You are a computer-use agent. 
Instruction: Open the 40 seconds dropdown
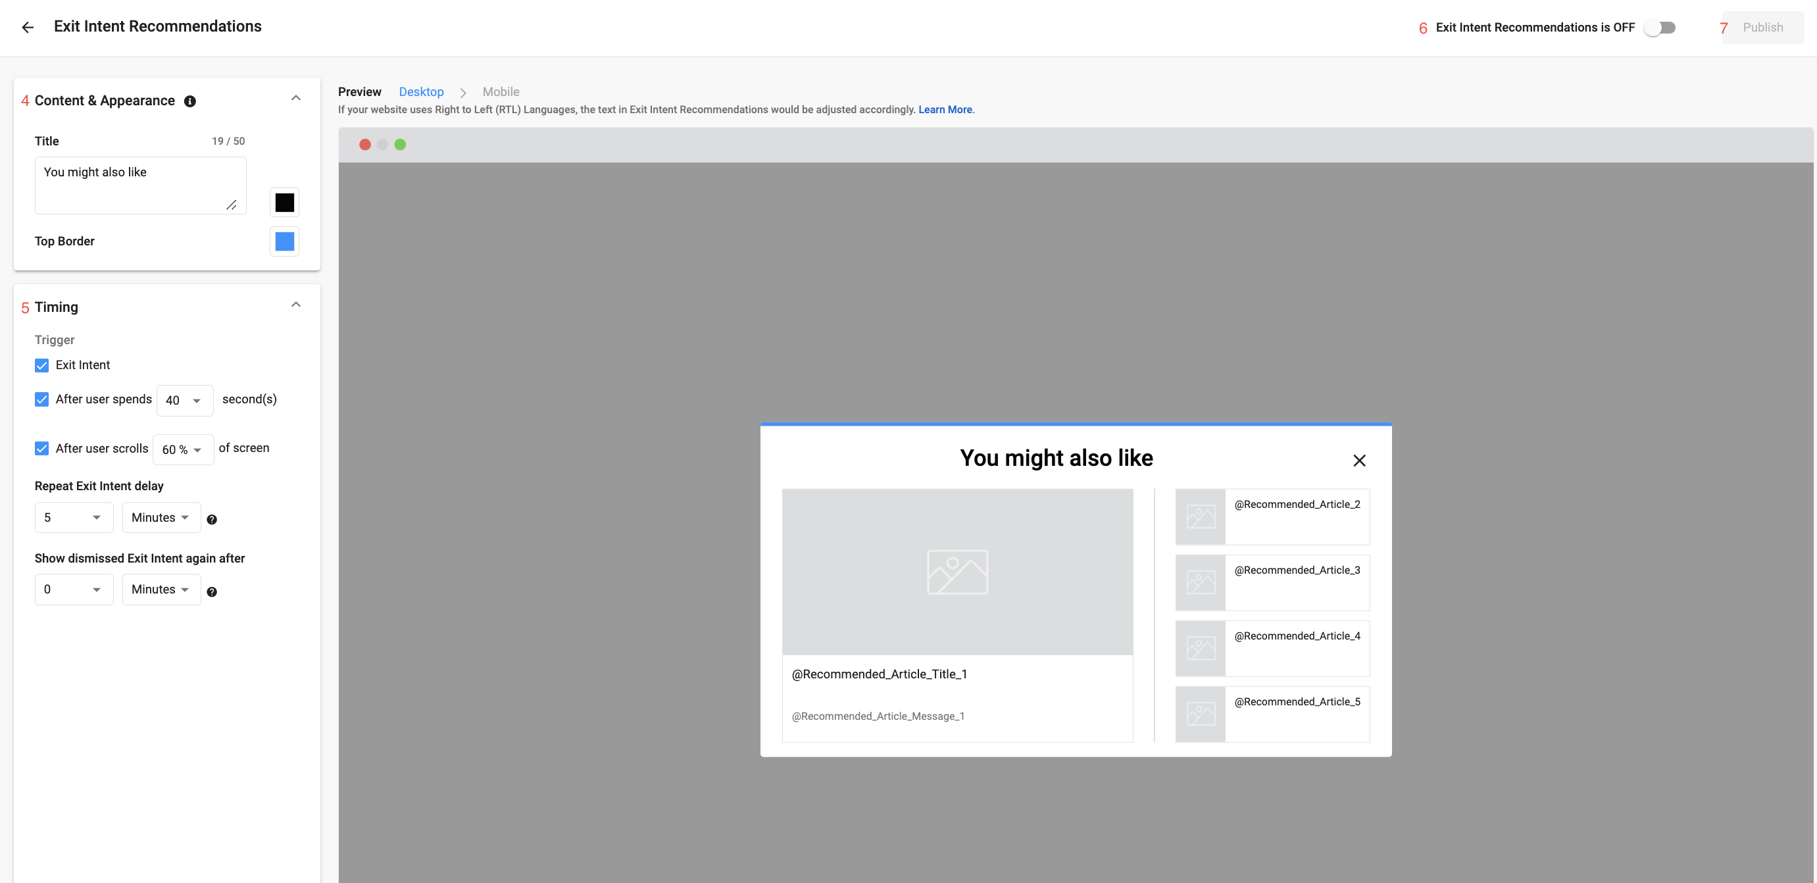point(184,401)
